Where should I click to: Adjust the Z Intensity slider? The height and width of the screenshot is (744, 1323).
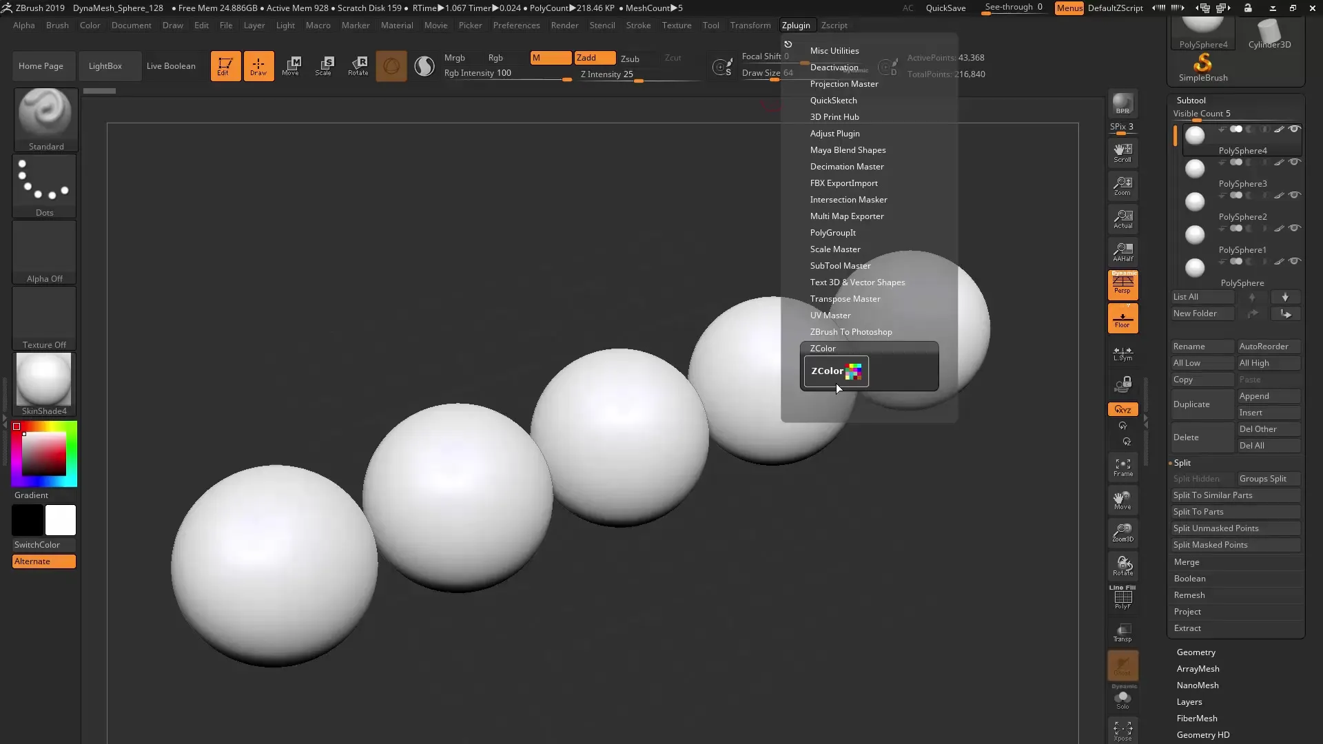coord(639,76)
